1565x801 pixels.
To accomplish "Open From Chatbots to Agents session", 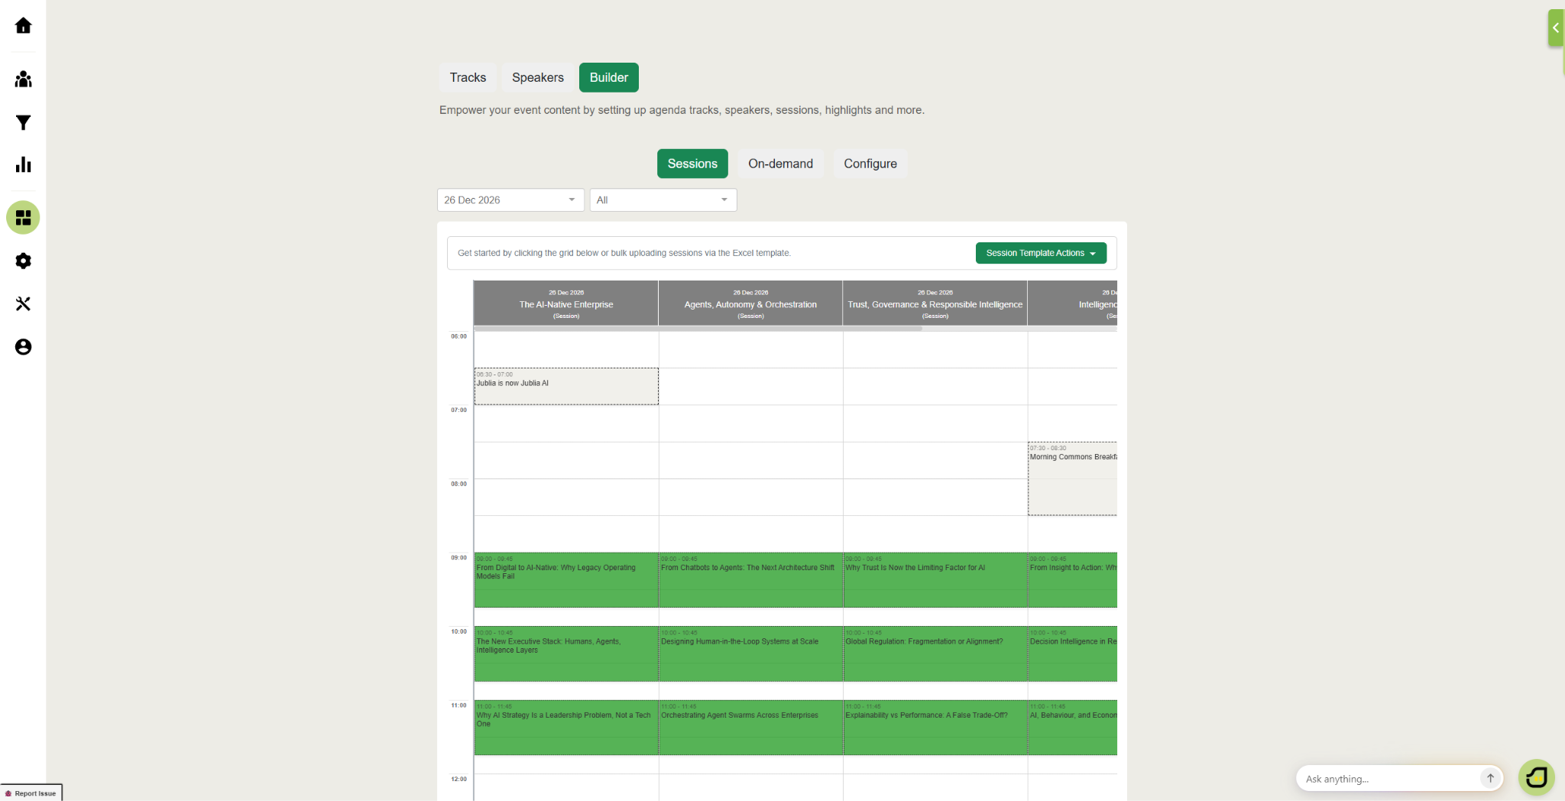I will [750, 580].
